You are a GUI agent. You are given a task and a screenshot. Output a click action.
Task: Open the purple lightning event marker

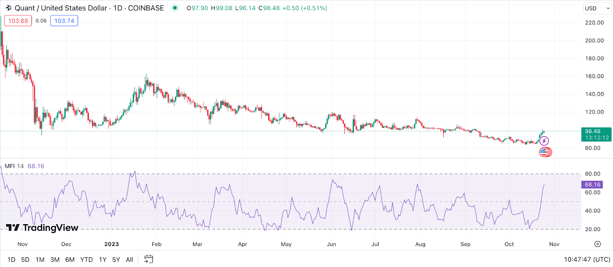[544, 141]
